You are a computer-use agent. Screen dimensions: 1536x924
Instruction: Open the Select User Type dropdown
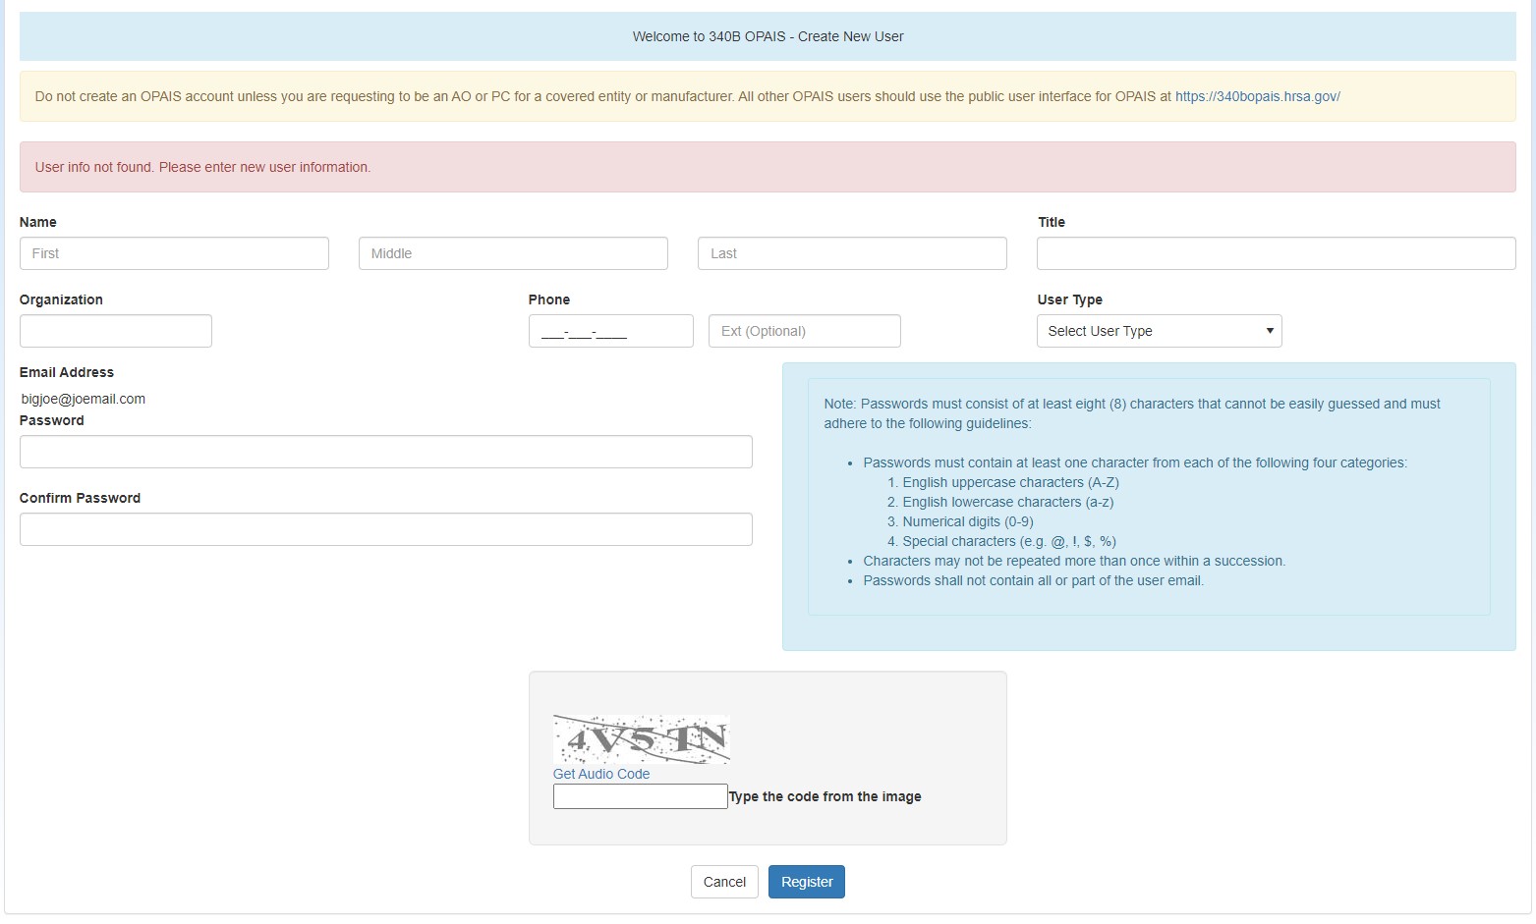pyautogui.click(x=1160, y=331)
